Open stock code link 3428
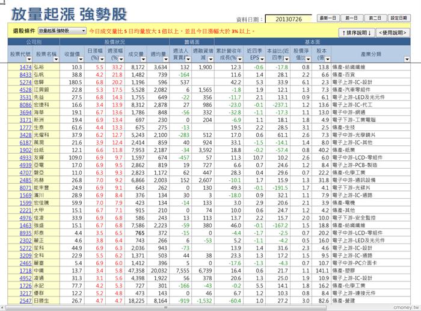The height and width of the screenshot is (311, 421). [x=25, y=135]
